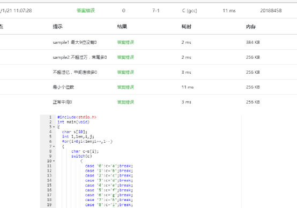The image size is (297, 208).
Task: Click the 256 KB memory in the 不超过亿 row
Action: [253, 72]
